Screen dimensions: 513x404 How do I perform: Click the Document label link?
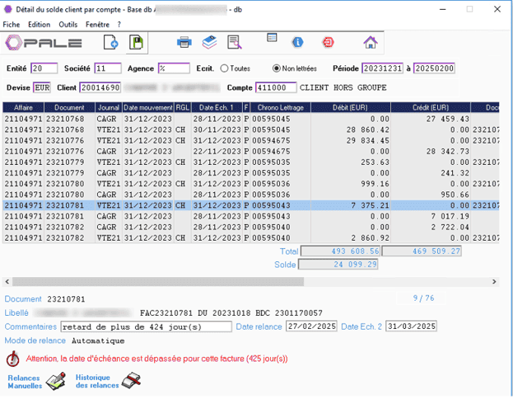pyautogui.click(x=23, y=298)
